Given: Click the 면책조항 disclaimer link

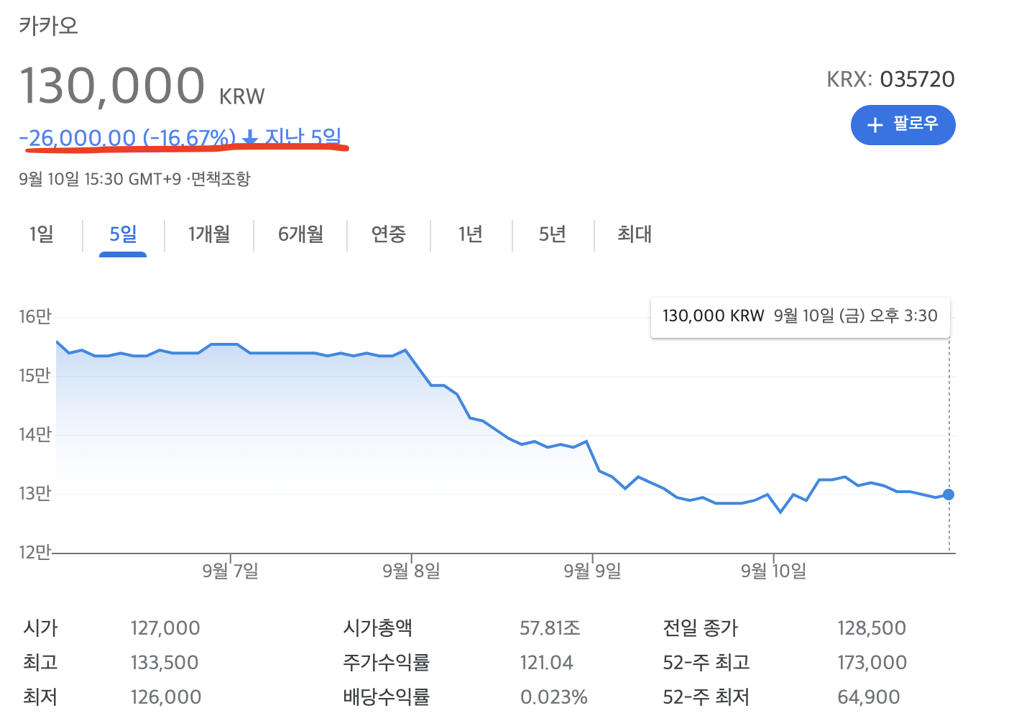Looking at the screenshot, I should [221, 179].
